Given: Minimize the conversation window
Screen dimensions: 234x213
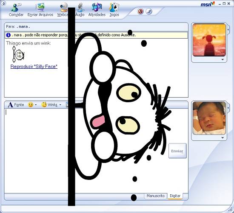Looking at the screenshot, I should [220, 4].
